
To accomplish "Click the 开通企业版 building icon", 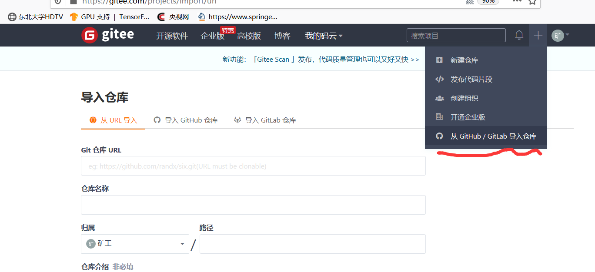I will click(x=439, y=117).
